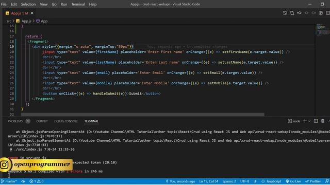
Task: Switch to the TERMINAL panel tab
Action: pyautogui.click(x=91, y=121)
